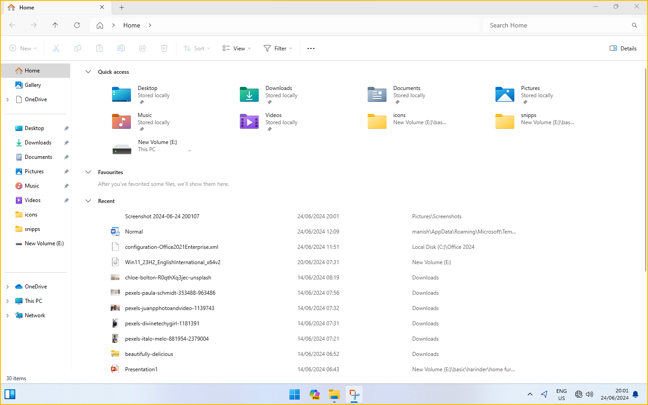648x405 pixels.
Task: Unpin Music using its sidebar pin icon
Action: tap(66, 186)
